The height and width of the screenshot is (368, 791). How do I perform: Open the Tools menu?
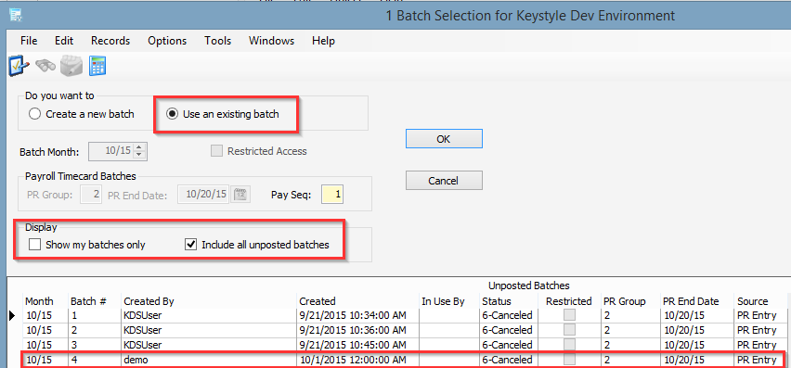pyautogui.click(x=218, y=41)
